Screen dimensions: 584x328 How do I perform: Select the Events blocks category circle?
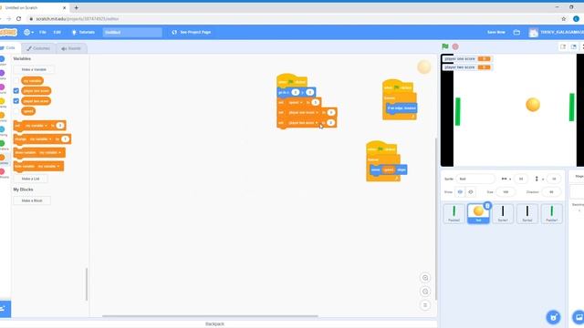(x=2, y=101)
